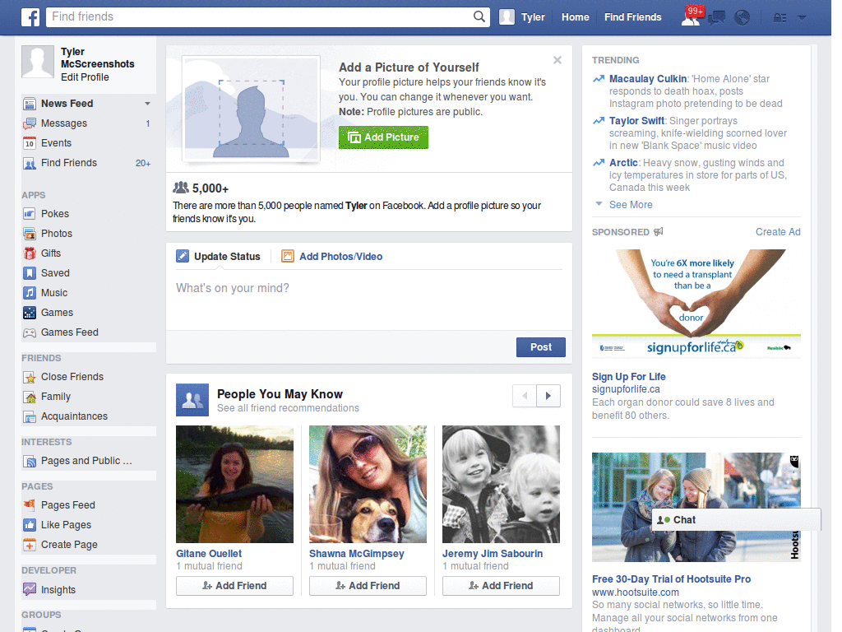Expand the News Feed options arrow
This screenshot has height=632, width=842.
click(147, 104)
